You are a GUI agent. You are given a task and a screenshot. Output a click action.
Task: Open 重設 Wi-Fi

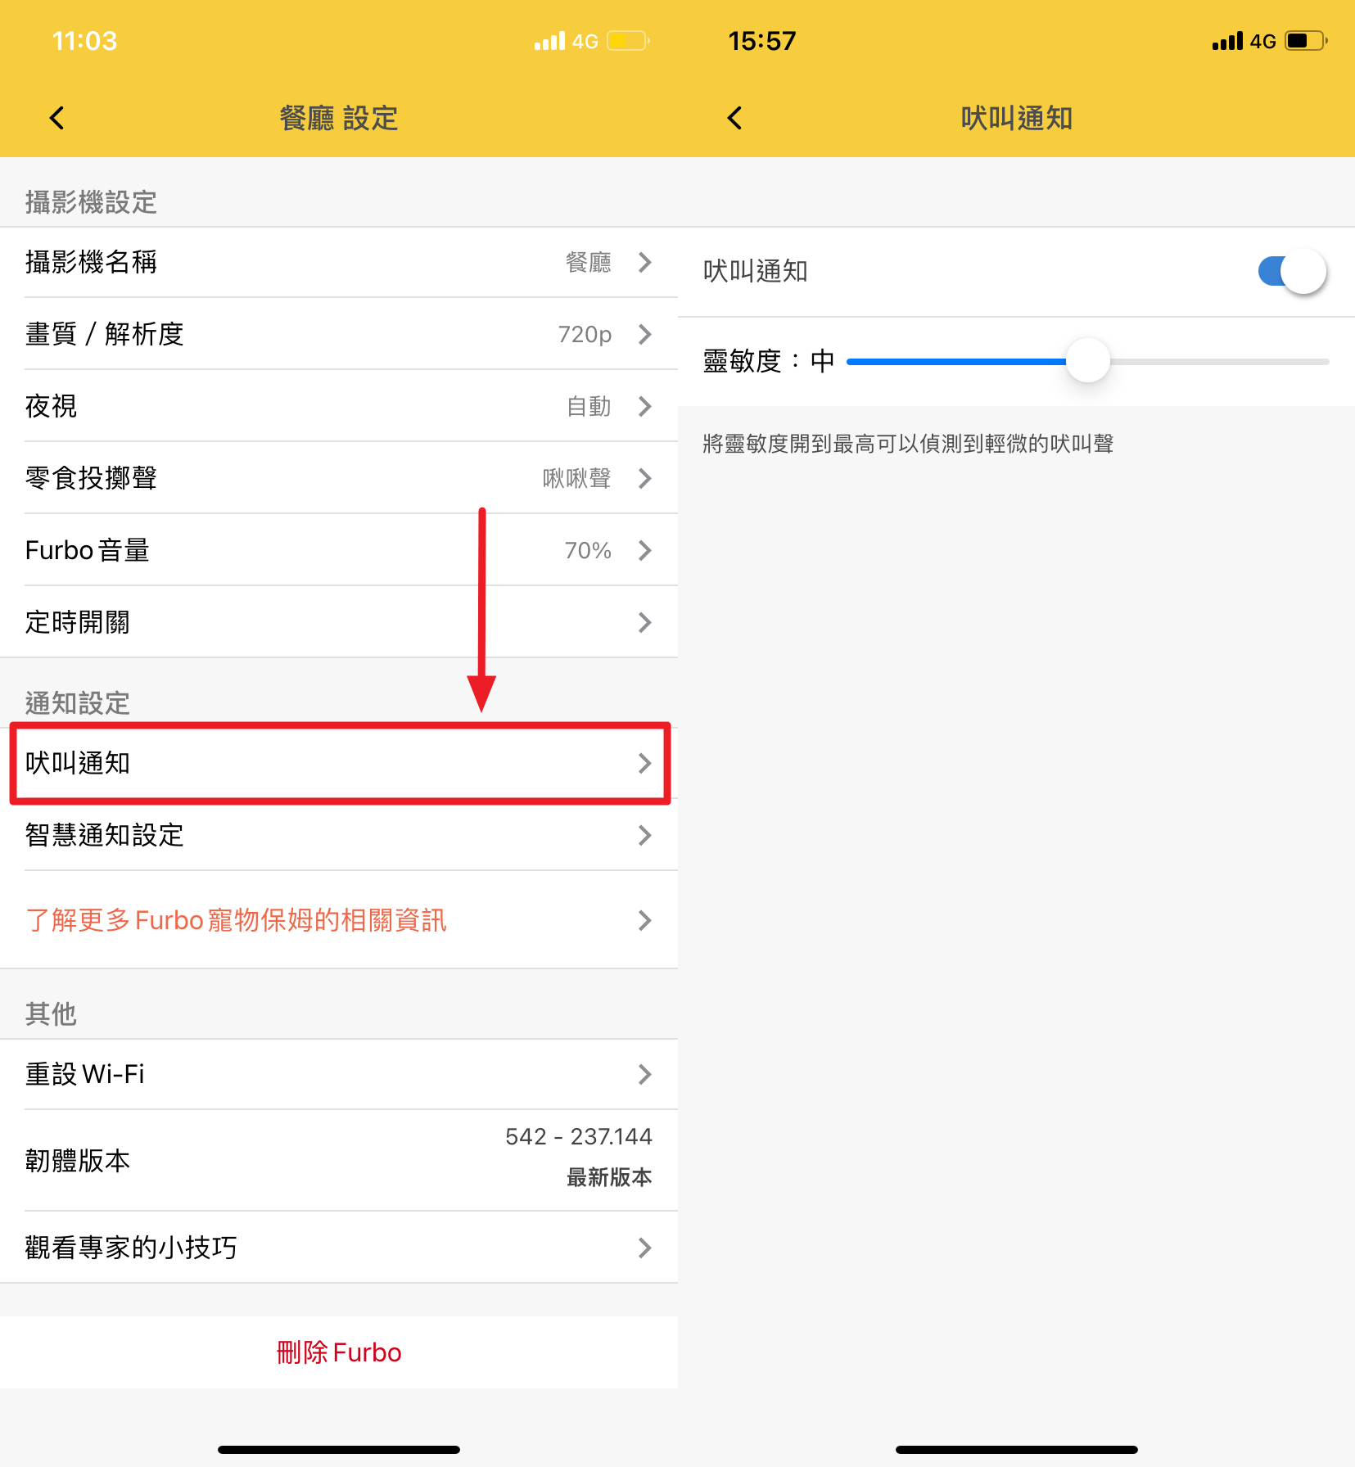pos(339,1074)
